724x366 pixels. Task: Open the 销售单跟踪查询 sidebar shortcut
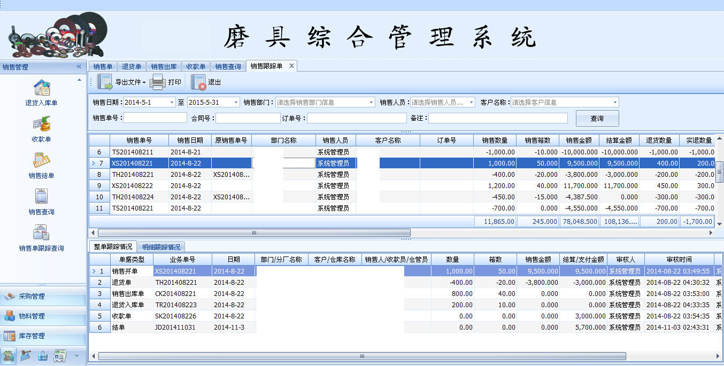tap(41, 238)
